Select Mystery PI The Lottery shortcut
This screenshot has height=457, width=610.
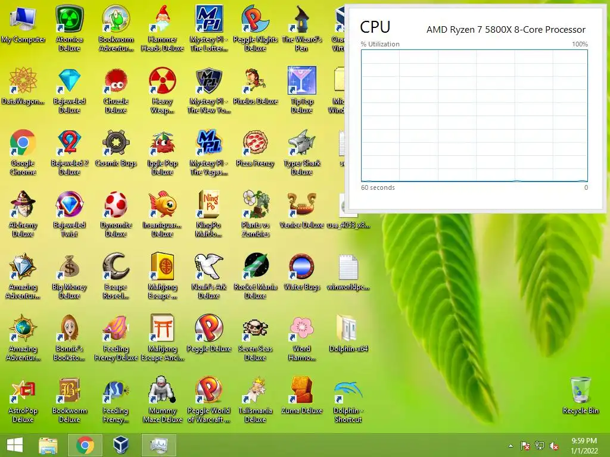209,18
